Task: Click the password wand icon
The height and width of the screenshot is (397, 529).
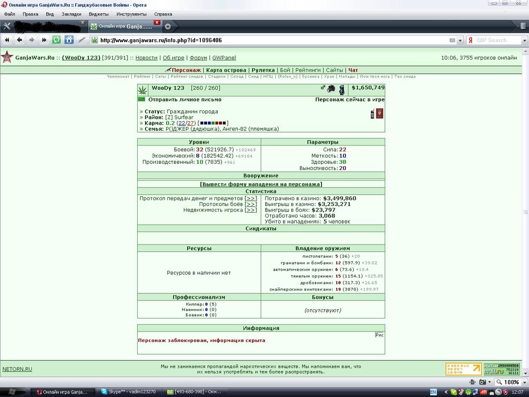Action: point(81,40)
